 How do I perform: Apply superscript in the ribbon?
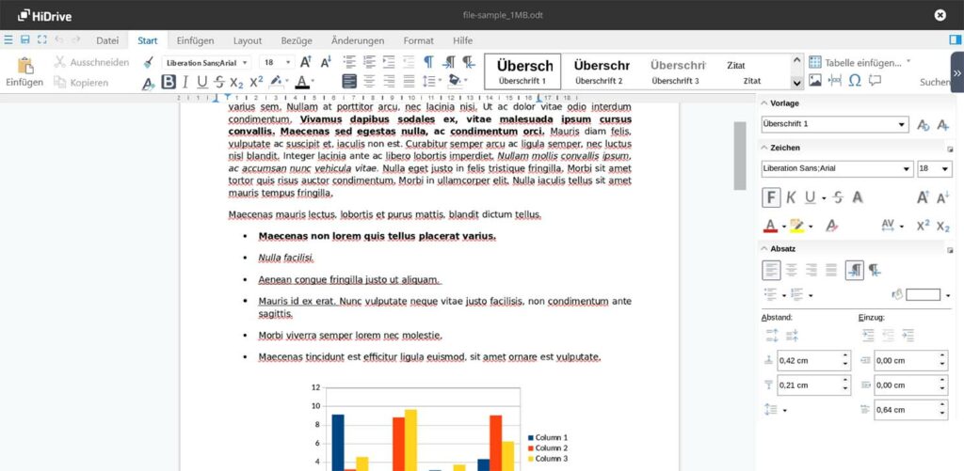coord(256,83)
